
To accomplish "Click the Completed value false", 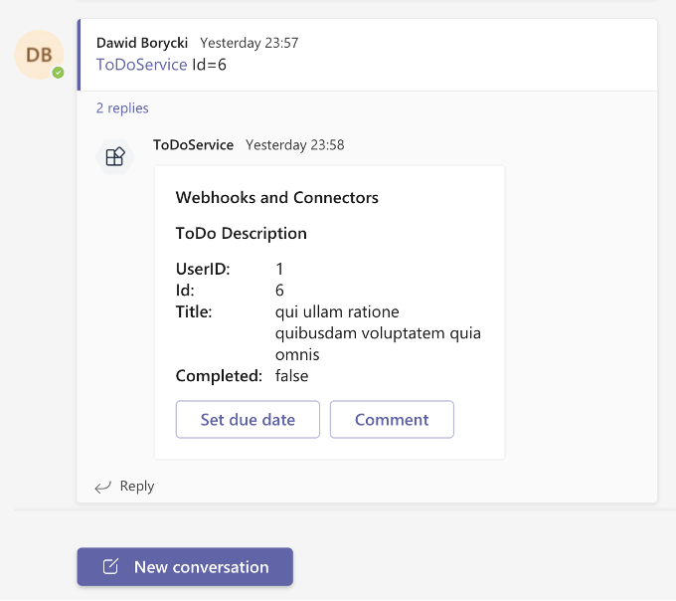I will tap(292, 376).
